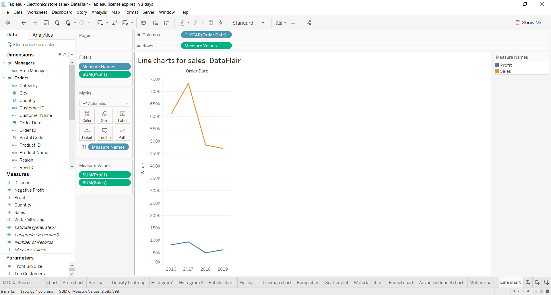Click the Save workbook icon
The height and width of the screenshot is (295, 551).
click(46, 23)
